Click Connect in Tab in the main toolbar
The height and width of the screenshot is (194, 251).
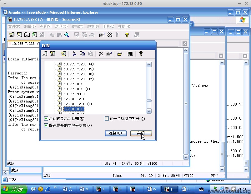pyautogui.click(x=27, y=35)
